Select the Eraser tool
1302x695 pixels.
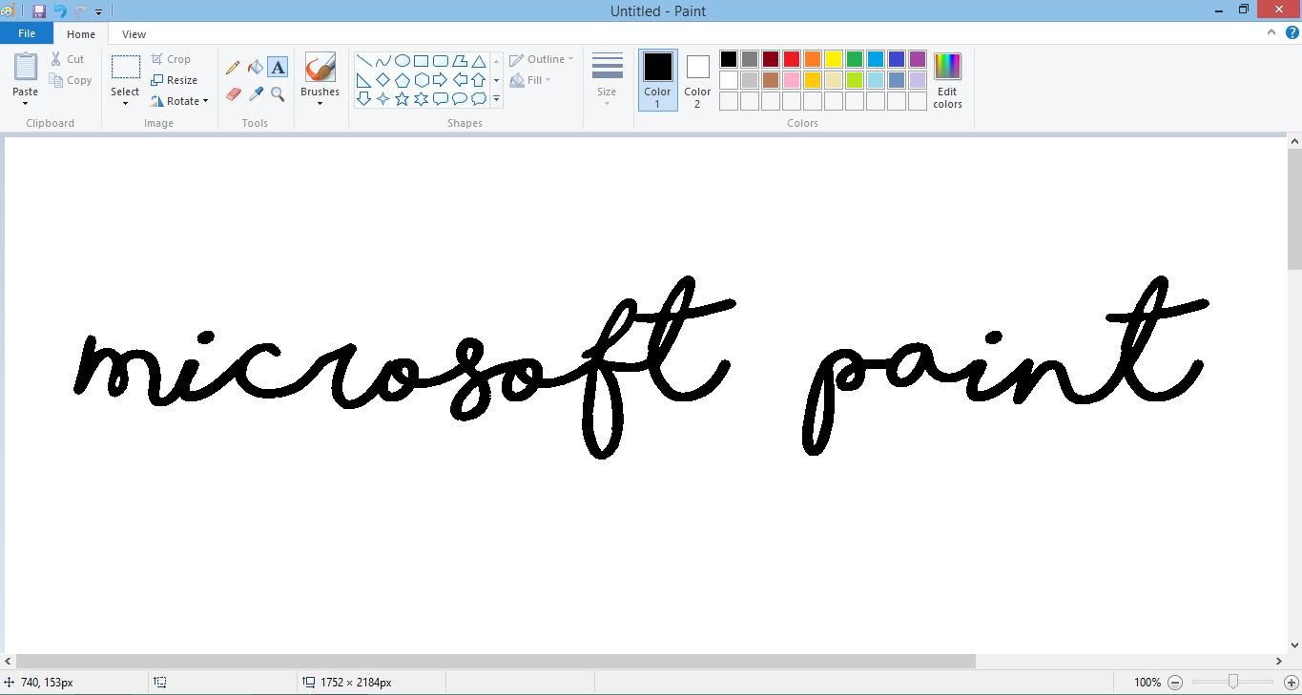tap(233, 94)
